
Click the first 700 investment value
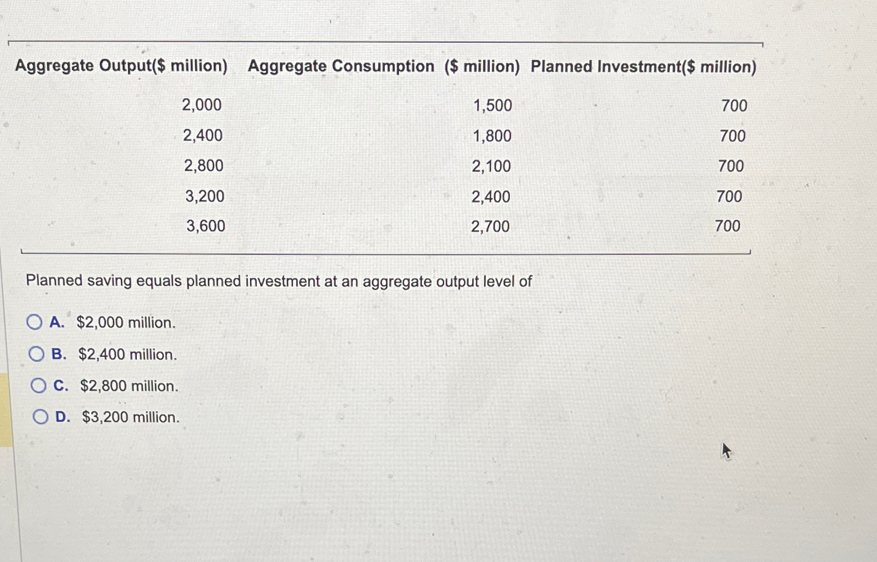[x=735, y=105]
